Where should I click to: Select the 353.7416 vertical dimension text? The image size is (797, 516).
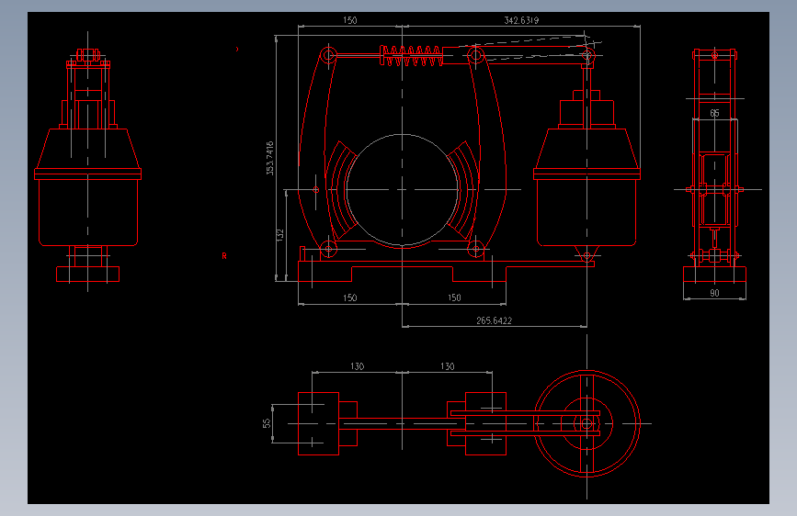coord(270,159)
